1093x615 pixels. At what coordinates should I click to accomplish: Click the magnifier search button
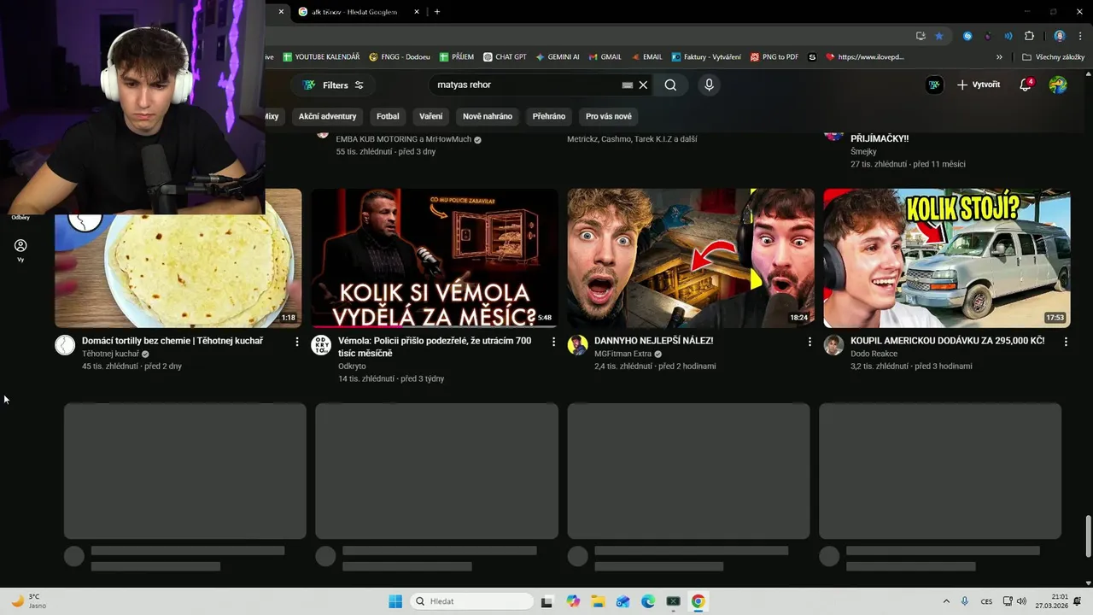[670, 85]
